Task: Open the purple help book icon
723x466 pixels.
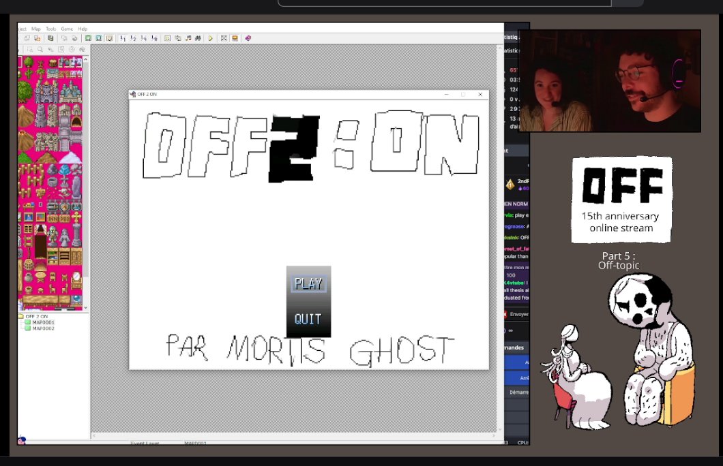Action: coord(248,38)
